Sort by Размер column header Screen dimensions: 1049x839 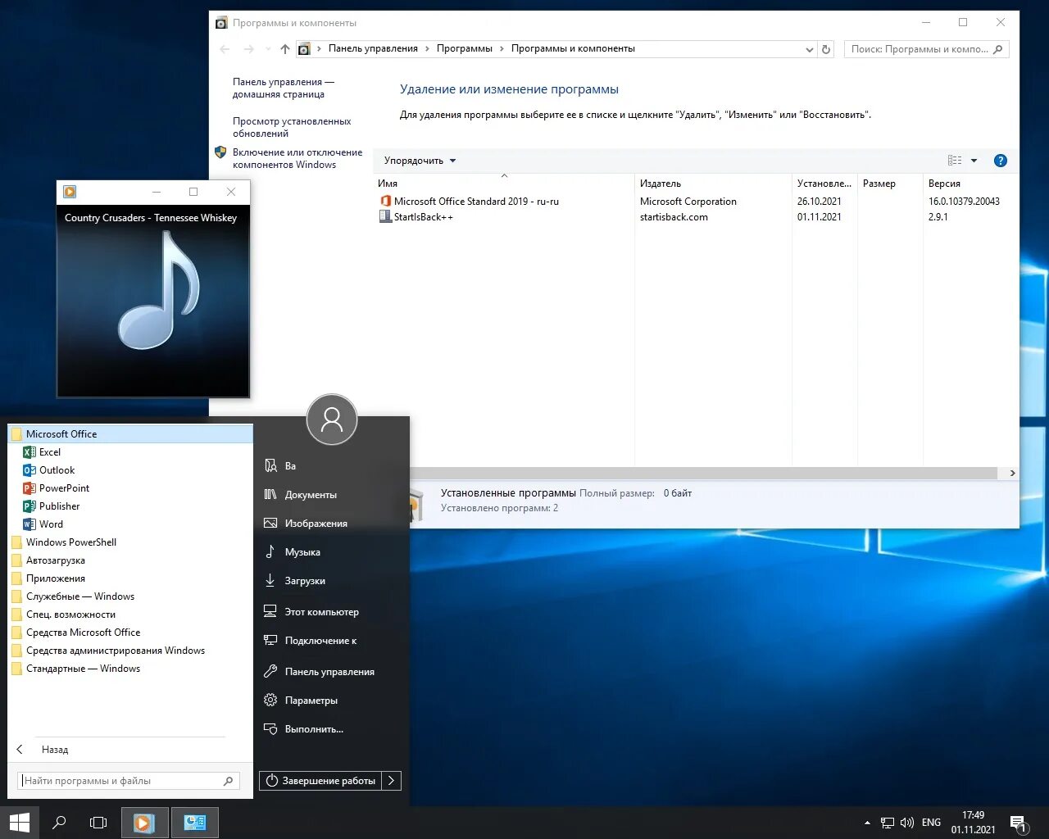tap(890, 184)
